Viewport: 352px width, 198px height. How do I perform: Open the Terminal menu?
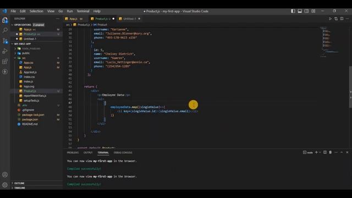coord(83,11)
